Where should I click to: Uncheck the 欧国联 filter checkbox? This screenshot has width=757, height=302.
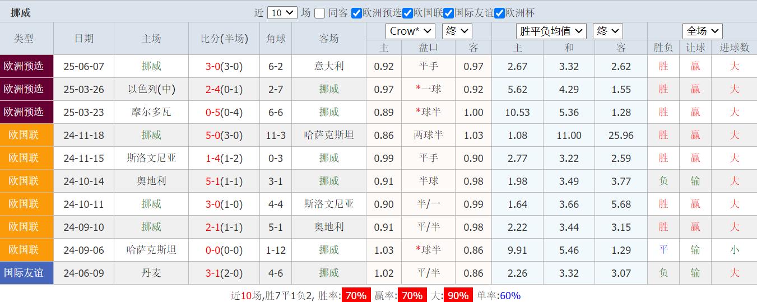408,13
